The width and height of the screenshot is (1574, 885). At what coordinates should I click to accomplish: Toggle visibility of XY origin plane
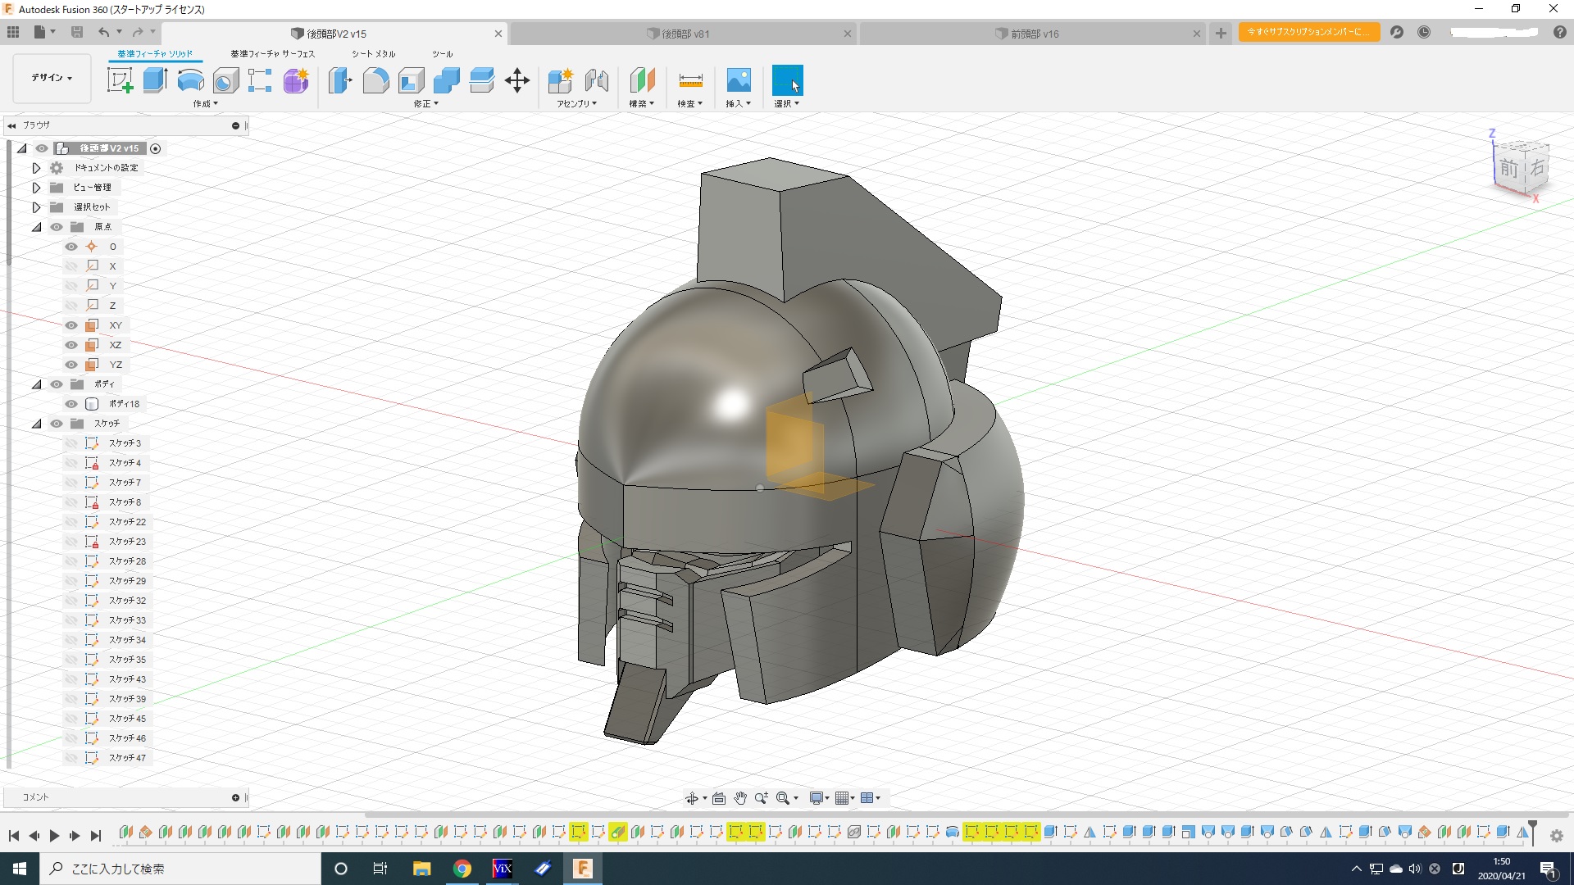[71, 325]
